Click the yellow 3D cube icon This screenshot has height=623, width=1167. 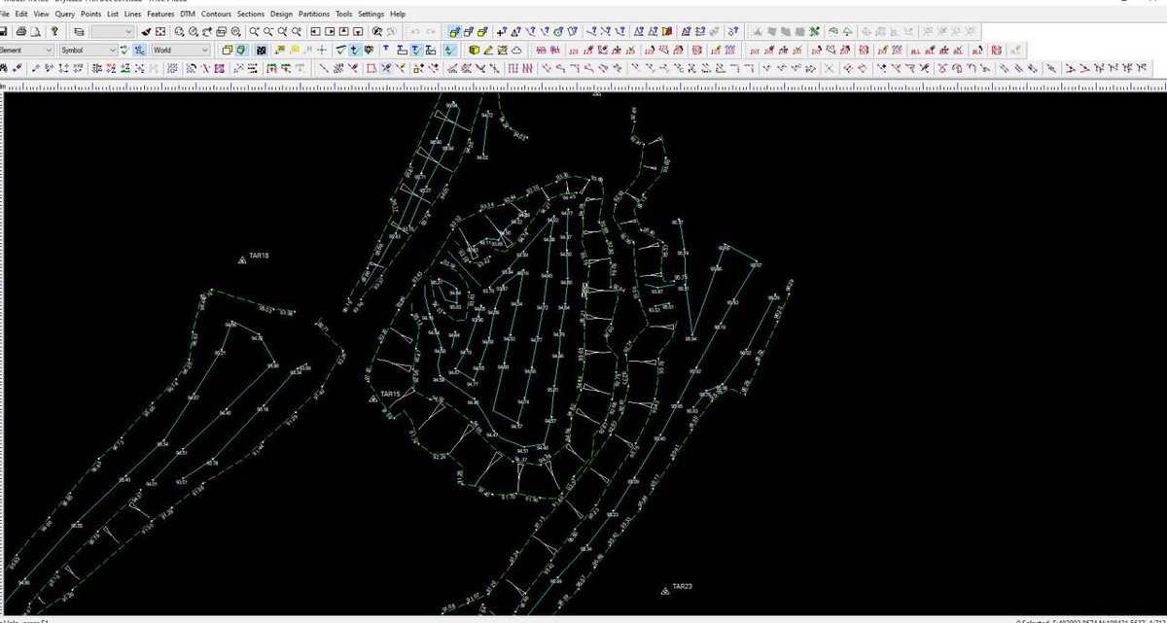[x=474, y=50]
